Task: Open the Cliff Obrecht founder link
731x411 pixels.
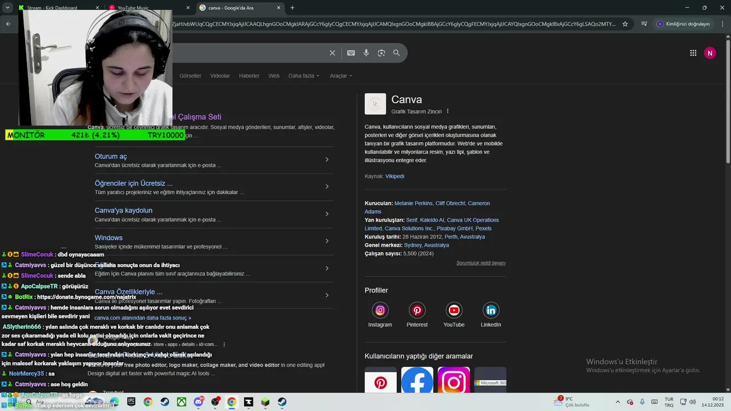Action: point(450,203)
